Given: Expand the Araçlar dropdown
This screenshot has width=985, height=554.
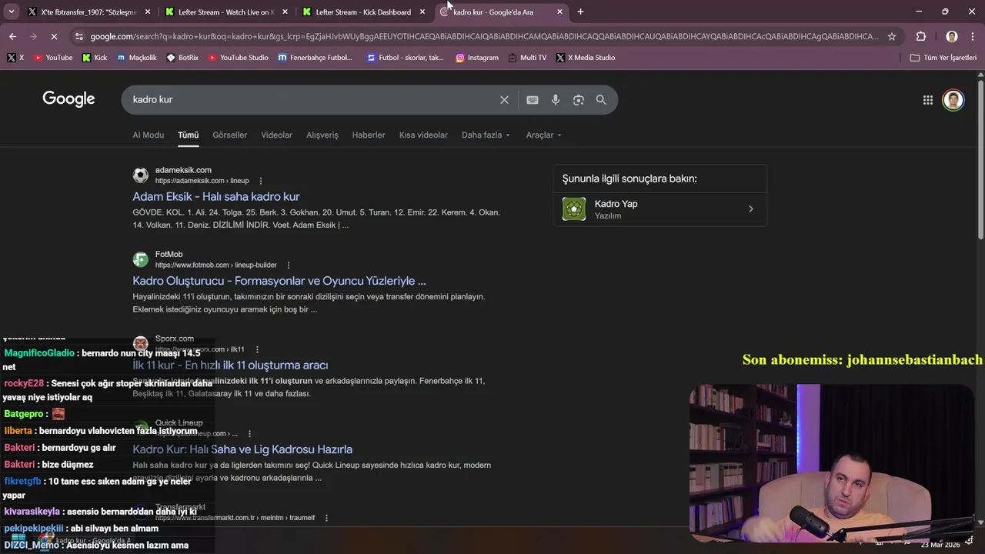Looking at the screenshot, I should (543, 135).
